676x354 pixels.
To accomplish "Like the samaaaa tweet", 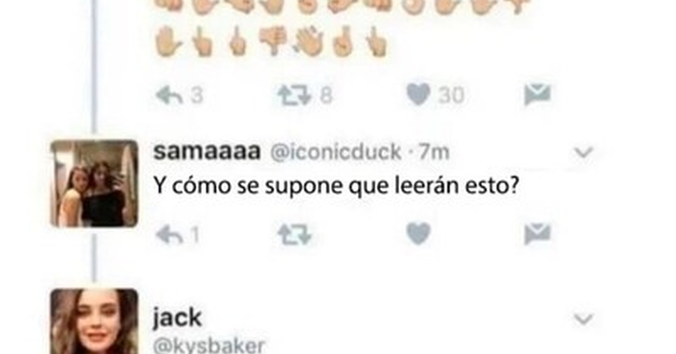I will (418, 234).
